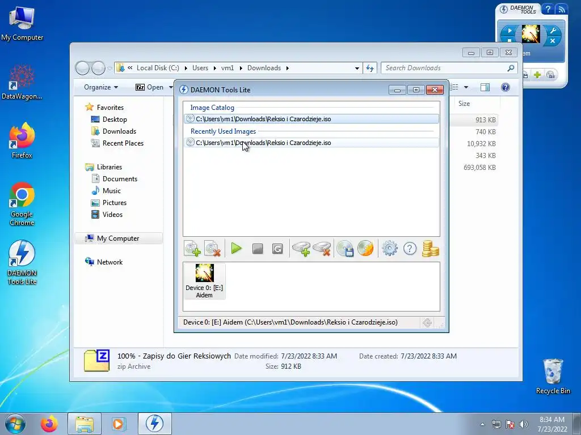The image size is (581, 435).
Task: Click Explorer help icon
Action: 505,87
